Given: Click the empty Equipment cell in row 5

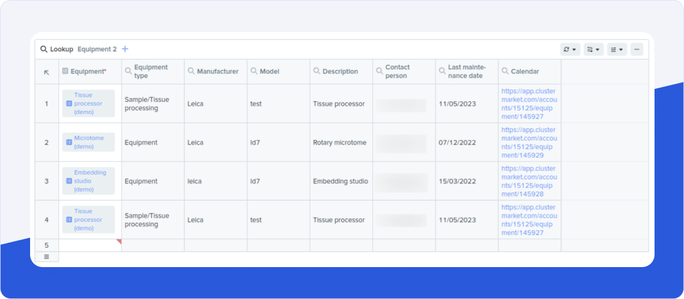Looking at the screenshot, I should pos(90,245).
